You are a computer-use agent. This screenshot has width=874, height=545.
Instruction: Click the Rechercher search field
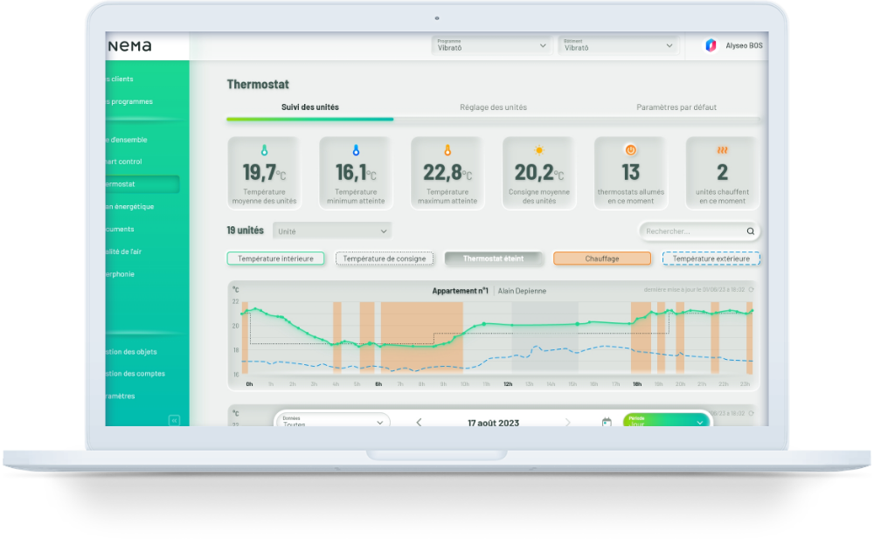pyautogui.click(x=692, y=231)
